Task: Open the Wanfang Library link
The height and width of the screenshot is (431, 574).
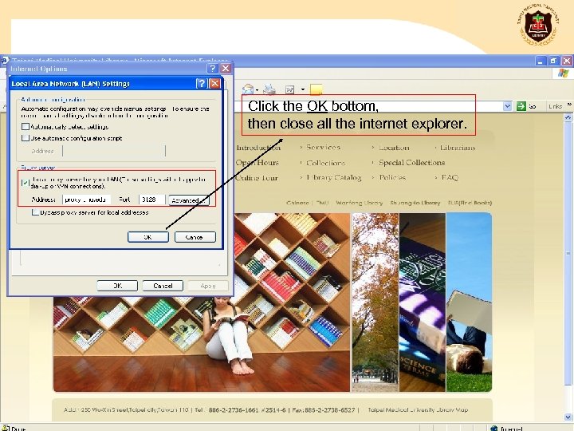Action: click(x=359, y=203)
